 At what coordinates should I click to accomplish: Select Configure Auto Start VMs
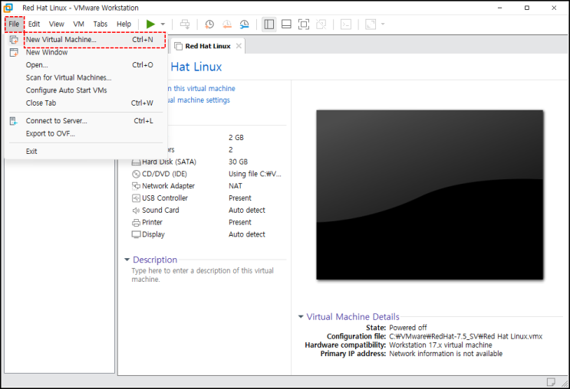85,90
